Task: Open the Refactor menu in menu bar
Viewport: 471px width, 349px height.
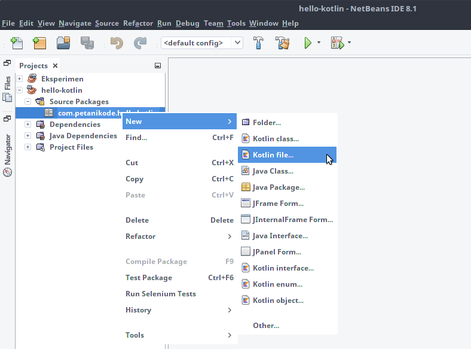Action: coord(138,23)
